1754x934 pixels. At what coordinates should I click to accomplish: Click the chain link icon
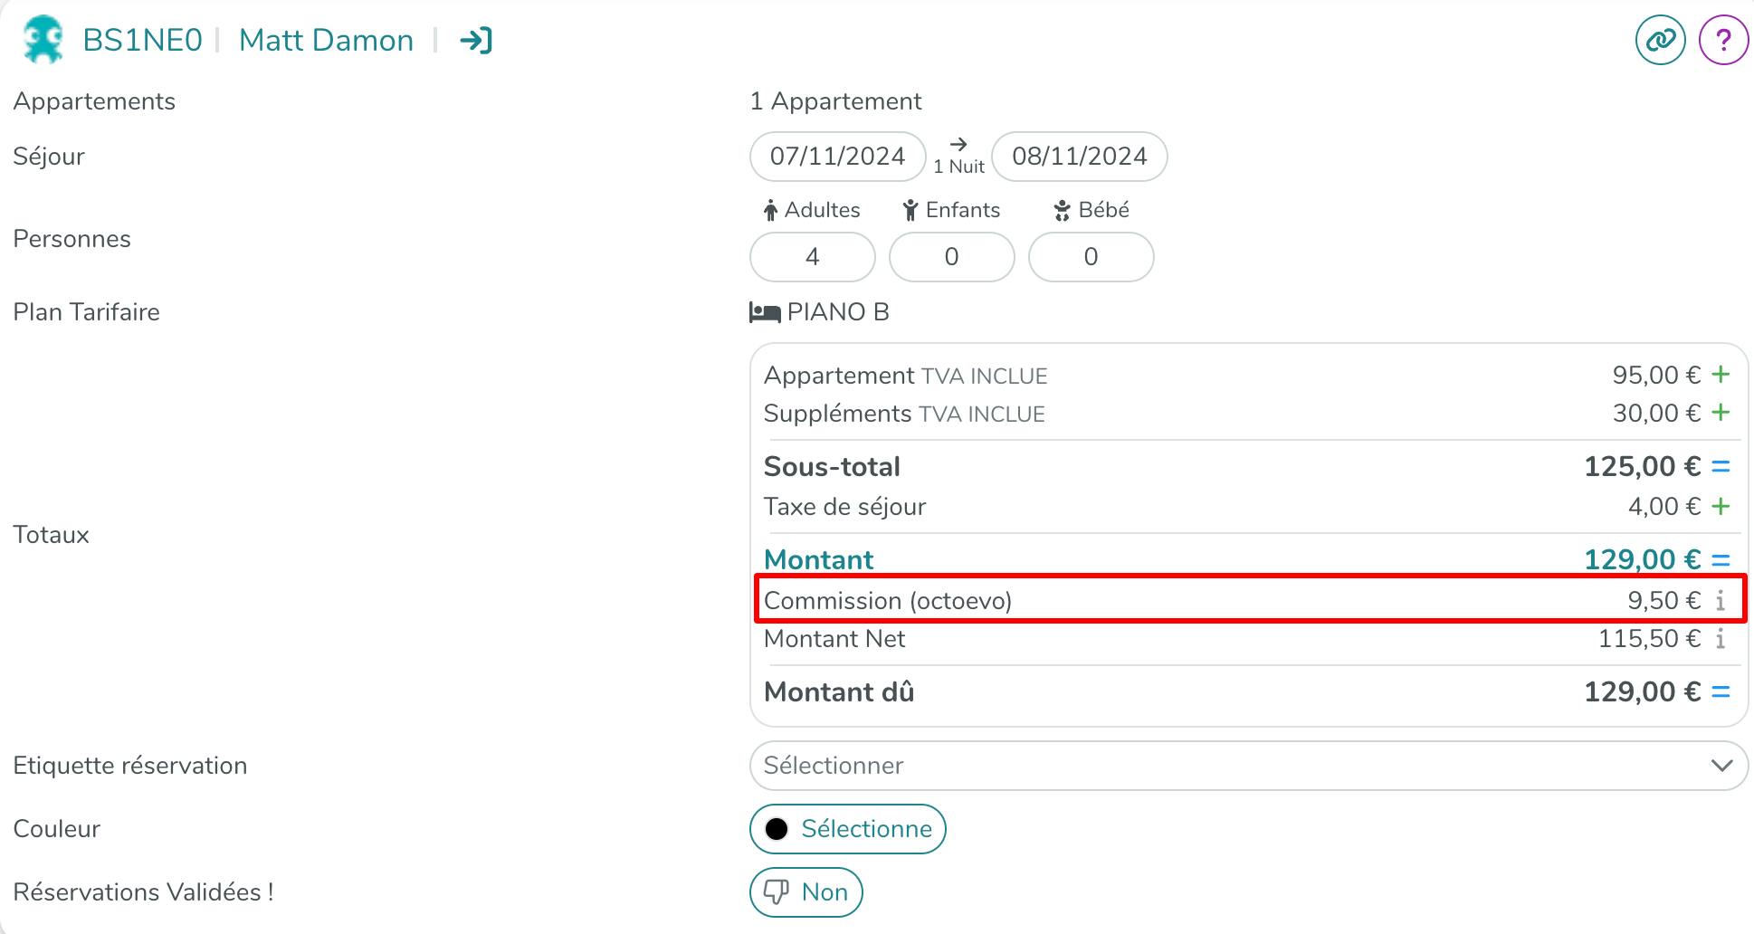[x=1660, y=41]
